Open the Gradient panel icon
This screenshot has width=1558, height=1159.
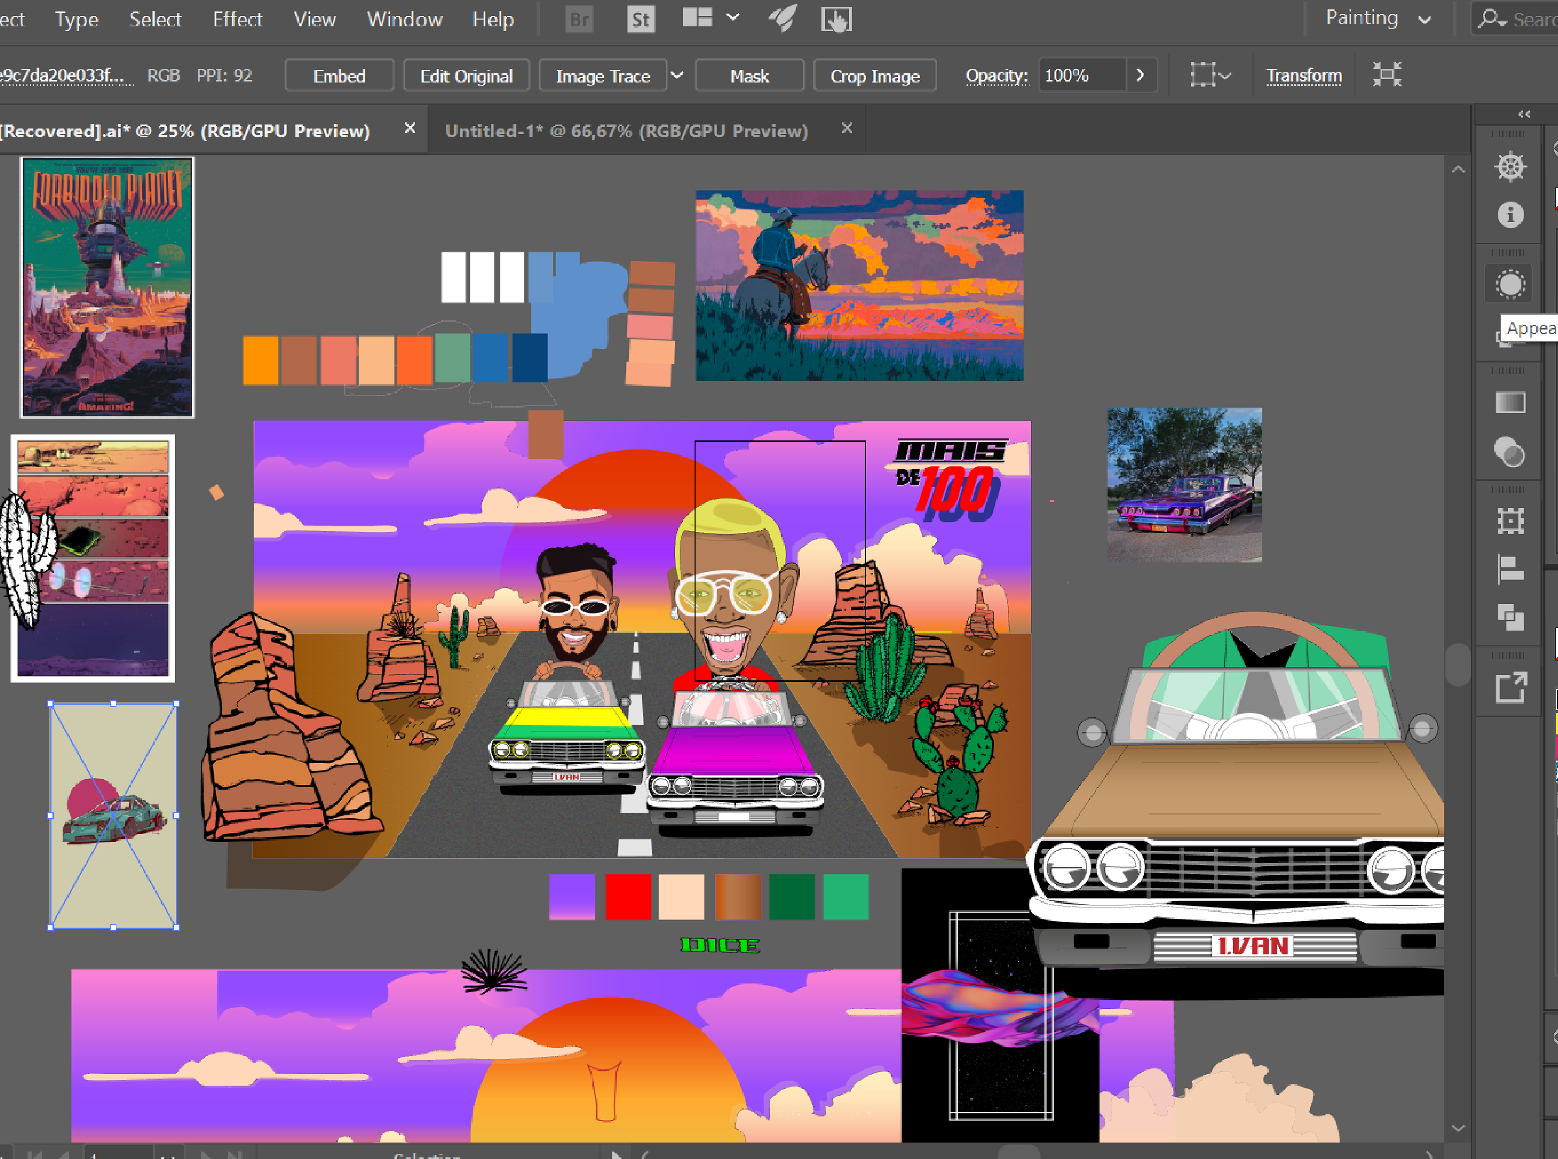[x=1510, y=402]
